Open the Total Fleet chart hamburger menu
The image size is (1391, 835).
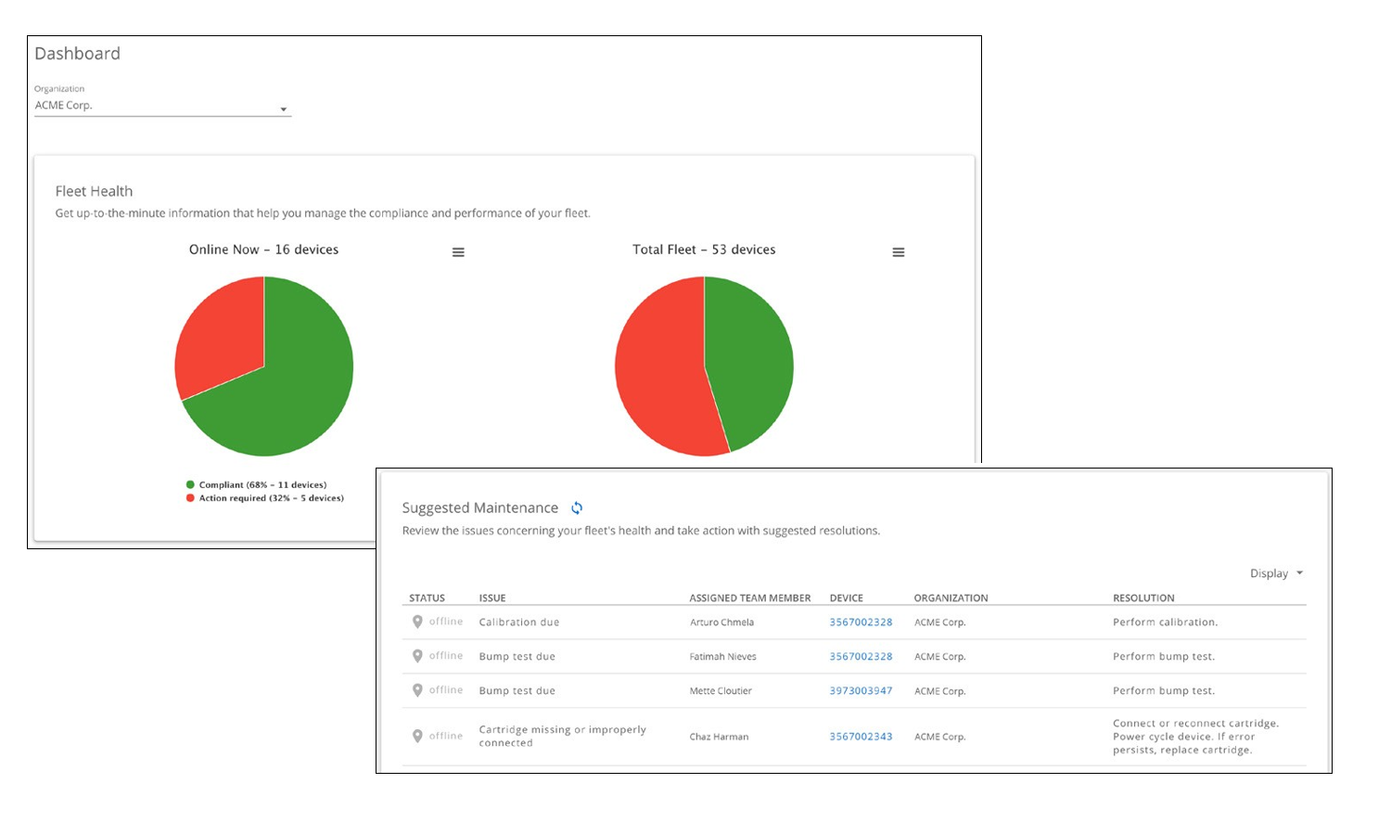(x=898, y=251)
